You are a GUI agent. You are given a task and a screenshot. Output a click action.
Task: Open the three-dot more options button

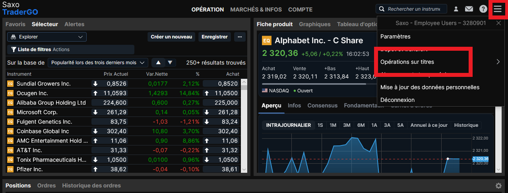pos(239,37)
